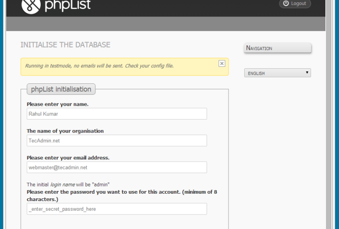Screen dimensions: 339x229
Task: Select the email address input field
Action: 117,167
